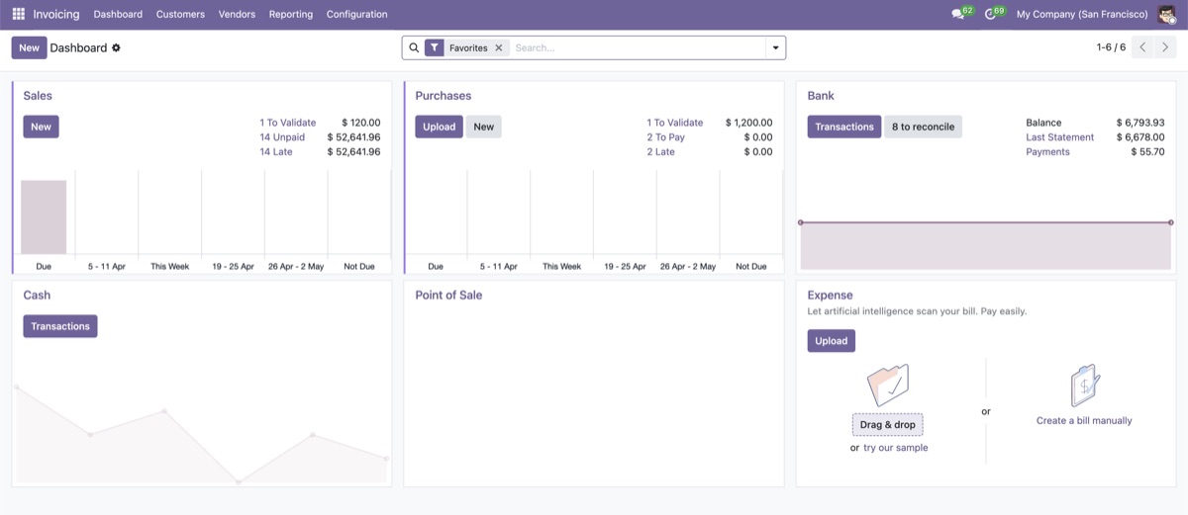Click the 1-6 / 6 pager counter
1188x515 pixels.
point(1111,47)
